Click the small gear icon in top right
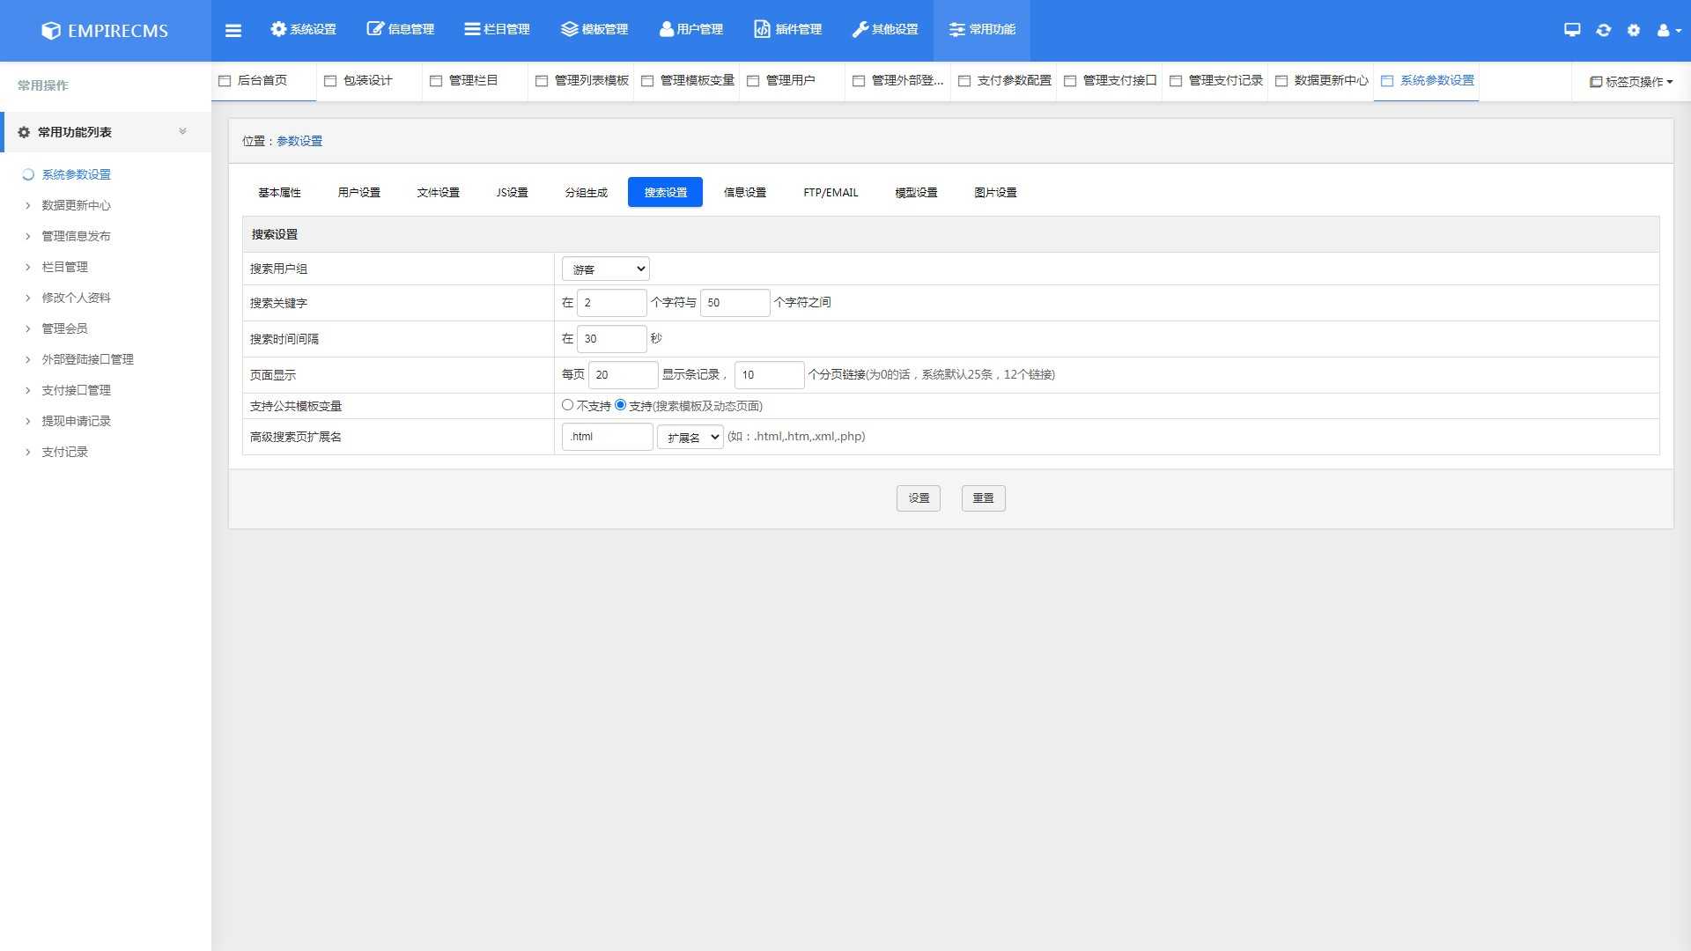The width and height of the screenshot is (1691, 951). [x=1634, y=30]
